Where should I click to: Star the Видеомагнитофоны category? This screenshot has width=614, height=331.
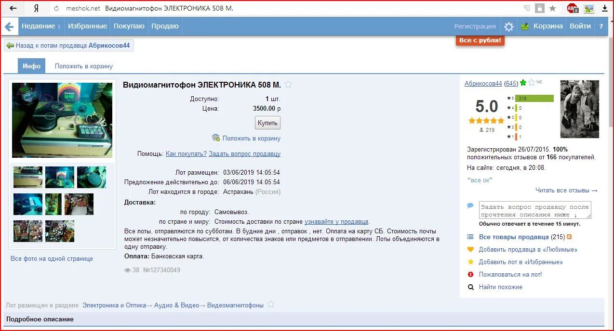[x=271, y=305]
